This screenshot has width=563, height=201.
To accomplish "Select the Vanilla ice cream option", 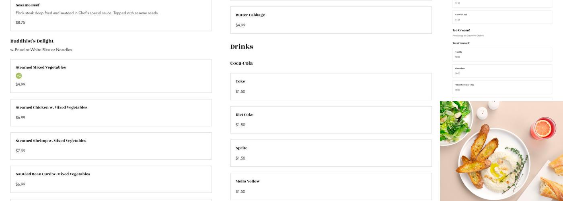I will [502, 54].
